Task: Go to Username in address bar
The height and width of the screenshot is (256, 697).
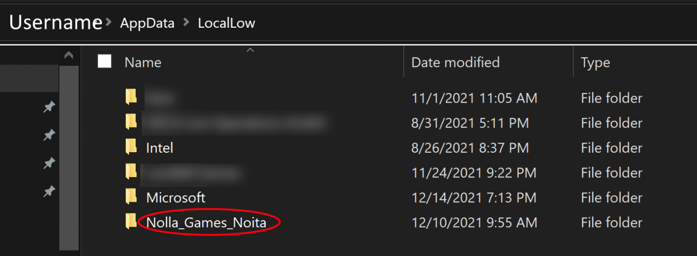Action: coord(56,23)
